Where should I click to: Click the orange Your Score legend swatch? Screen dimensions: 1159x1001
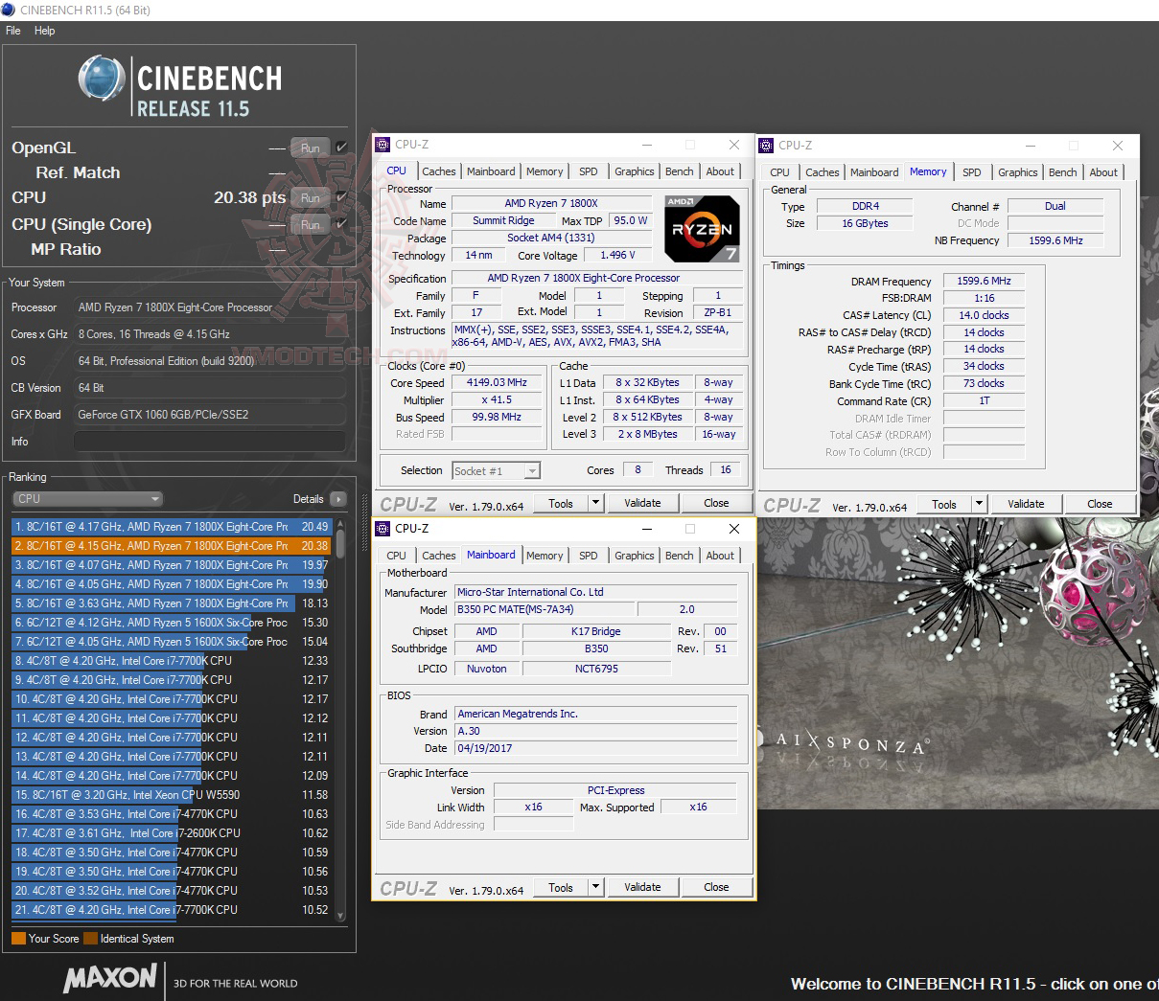(18, 939)
